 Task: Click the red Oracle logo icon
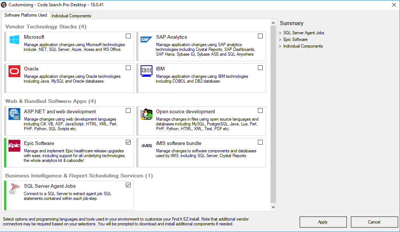14,71
